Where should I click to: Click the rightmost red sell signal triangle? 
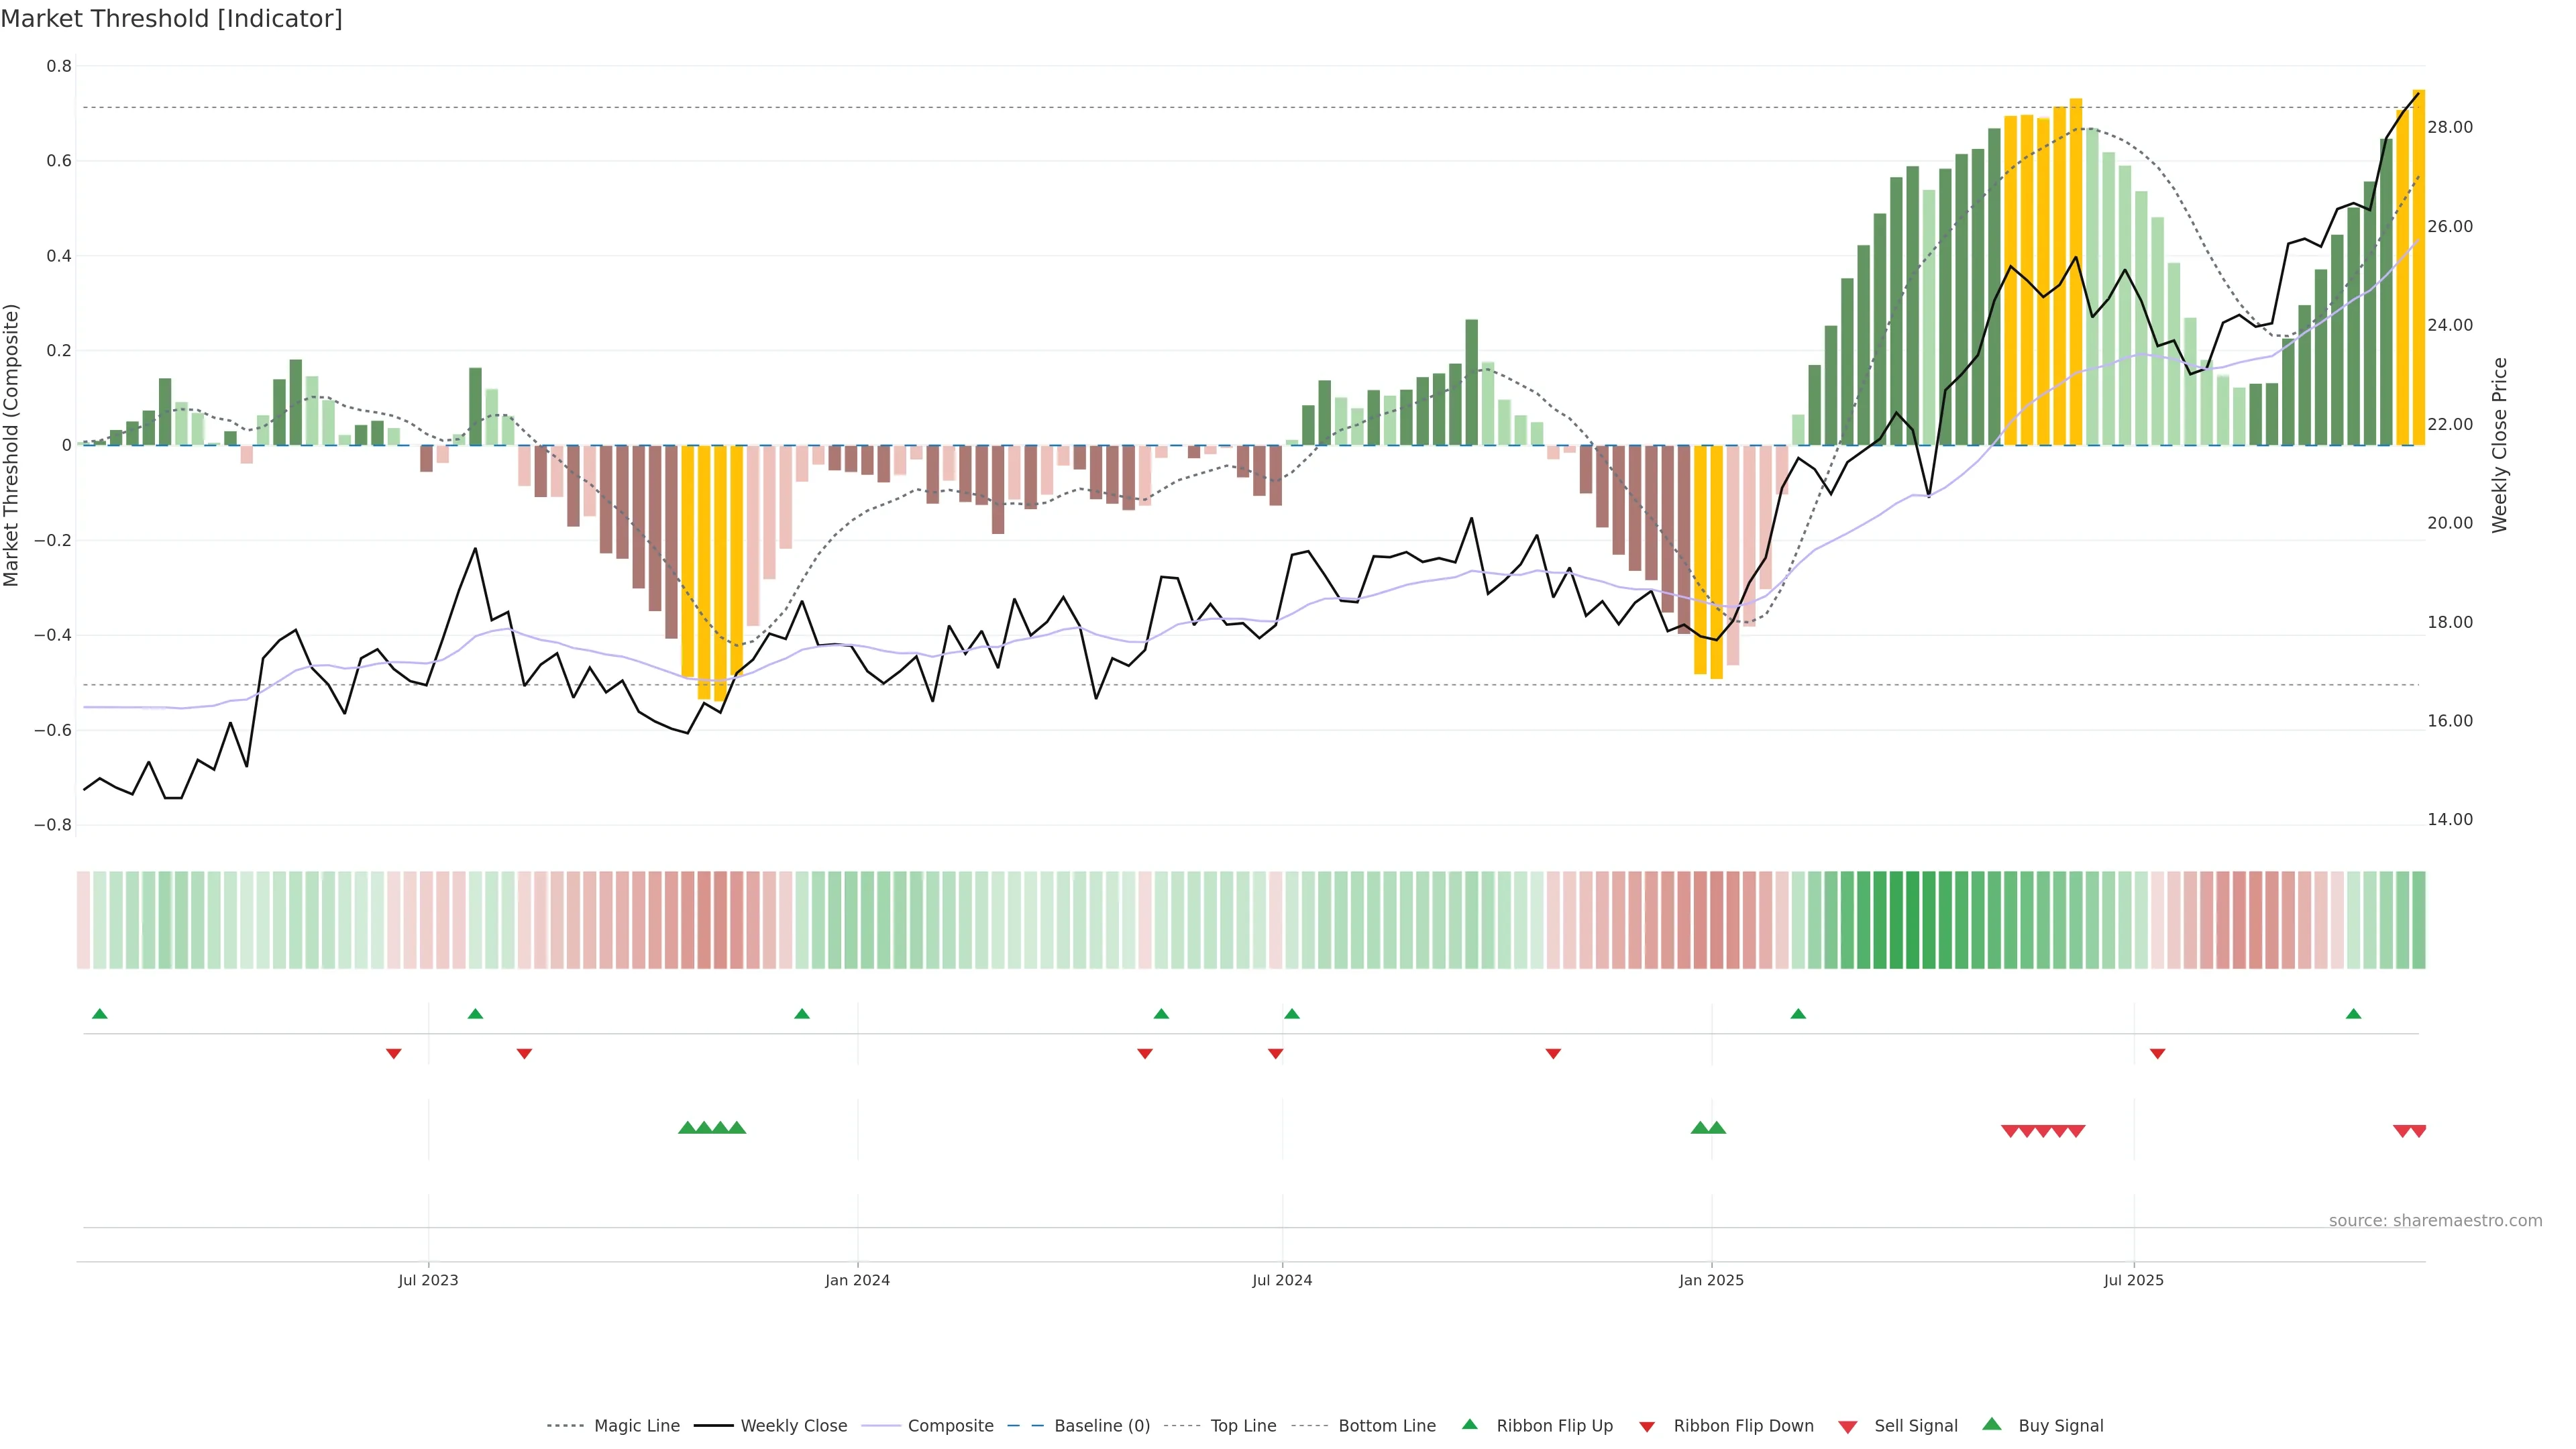(x=2418, y=1131)
